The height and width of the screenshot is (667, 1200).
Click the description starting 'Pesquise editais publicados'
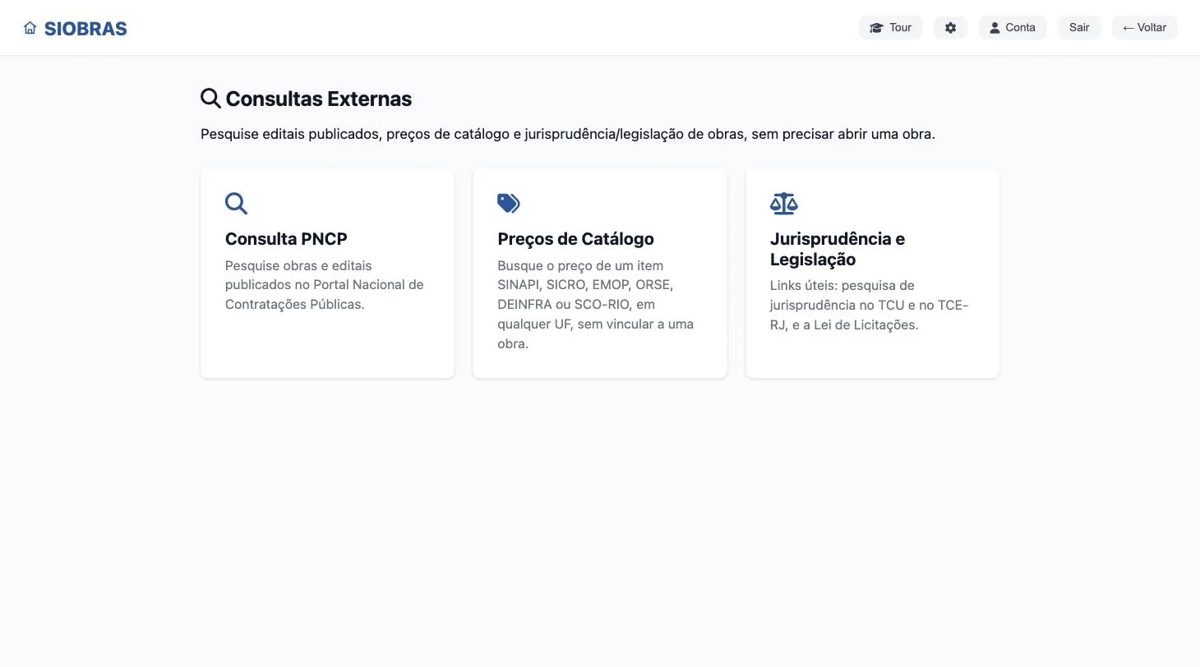pos(568,134)
